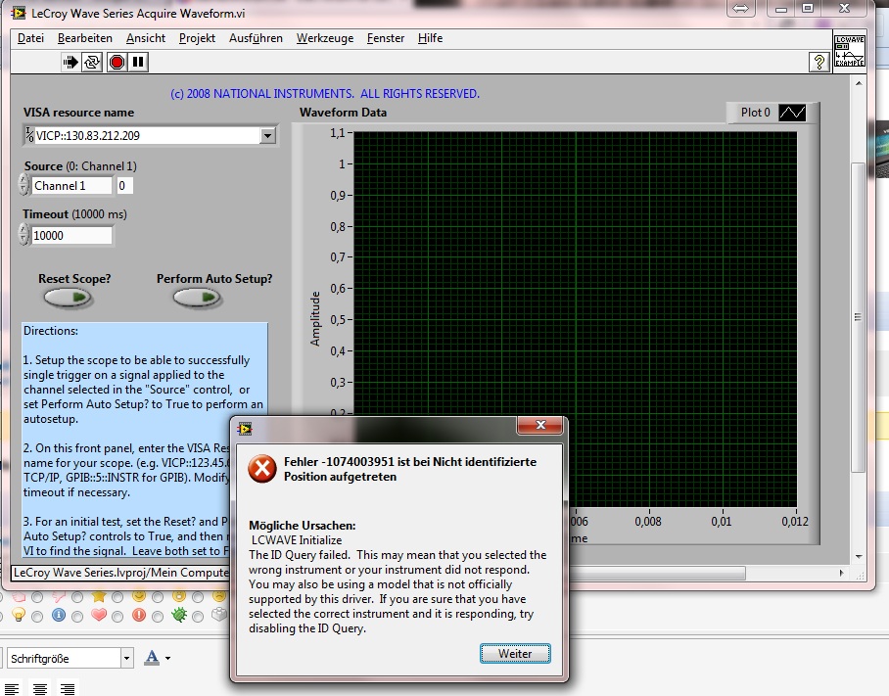Image resolution: width=889 pixels, height=696 pixels.
Task: Click the VISA I/O glyph in resource field
Action: click(x=29, y=135)
